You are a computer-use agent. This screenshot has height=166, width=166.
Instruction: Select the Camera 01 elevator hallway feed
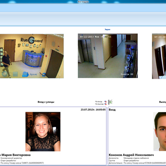(x=108, y=56)
